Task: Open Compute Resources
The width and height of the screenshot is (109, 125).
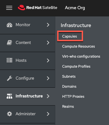Action: pos(79,46)
